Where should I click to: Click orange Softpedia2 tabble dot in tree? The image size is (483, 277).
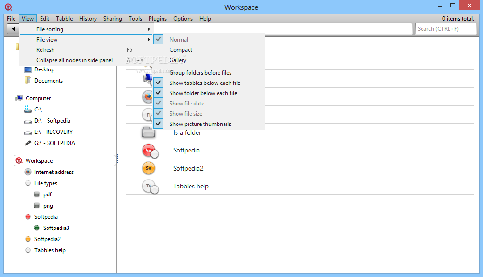click(28, 239)
